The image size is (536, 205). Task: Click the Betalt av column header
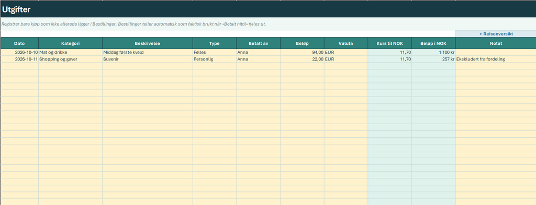(259, 43)
